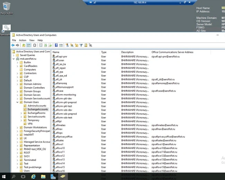Open taskbar Search magnifier

pos(13,177)
